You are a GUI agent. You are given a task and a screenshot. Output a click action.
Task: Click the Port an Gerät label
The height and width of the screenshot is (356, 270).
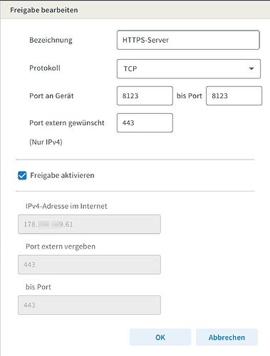click(x=51, y=96)
